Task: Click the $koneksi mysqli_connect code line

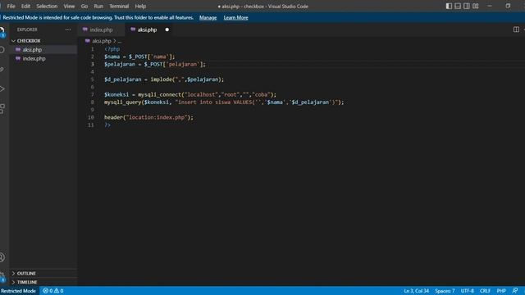Action: pos(190,95)
